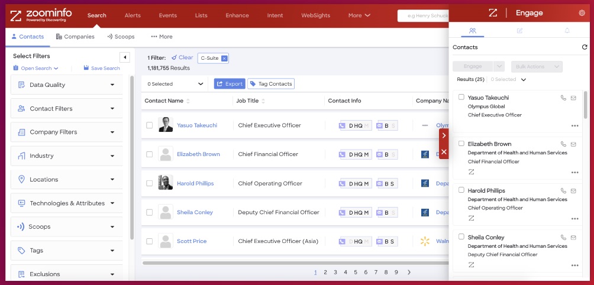Check Harold Phillips in Engage panel

461,190
